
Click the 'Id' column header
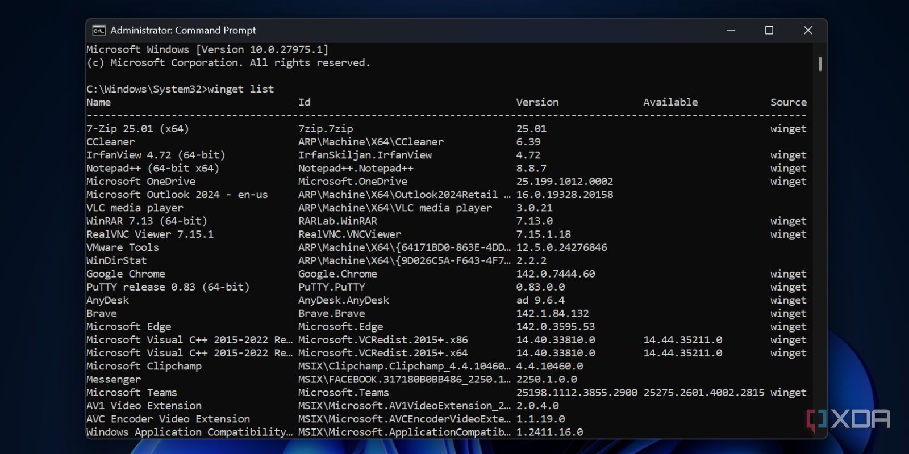pos(305,102)
